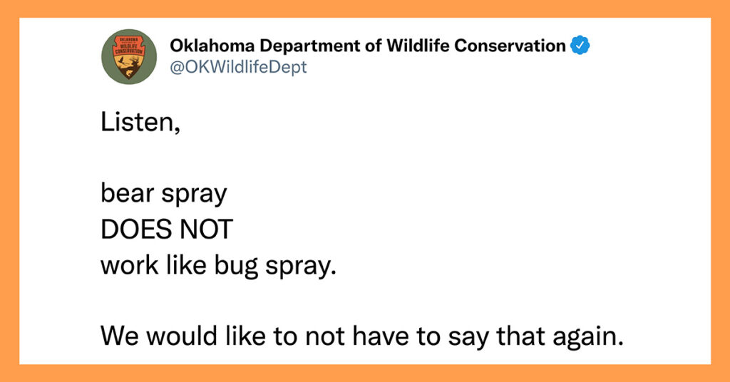This screenshot has height=382, width=730.
Task: Click the flying bird in the avatar logo
Action: [122, 61]
